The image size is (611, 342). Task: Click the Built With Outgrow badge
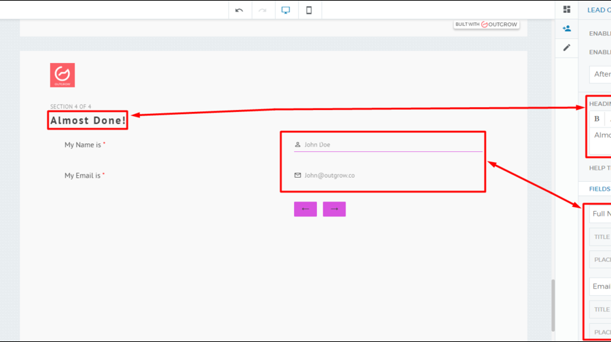pyautogui.click(x=486, y=24)
